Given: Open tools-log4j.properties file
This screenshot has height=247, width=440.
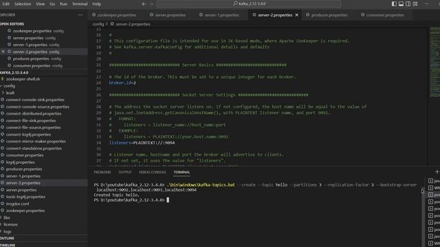Looking at the screenshot, I should point(25,197).
